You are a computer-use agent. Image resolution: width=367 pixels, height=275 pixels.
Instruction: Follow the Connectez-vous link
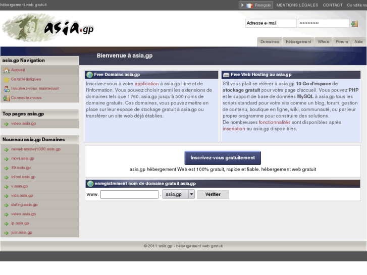[26, 97]
